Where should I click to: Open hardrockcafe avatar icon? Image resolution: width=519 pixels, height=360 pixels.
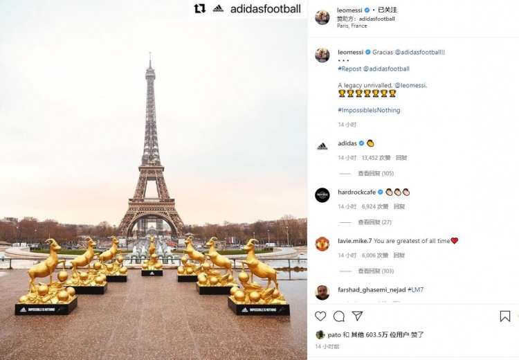click(322, 195)
